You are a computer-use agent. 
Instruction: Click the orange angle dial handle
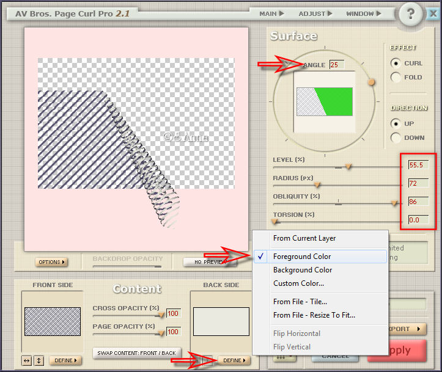370,82
